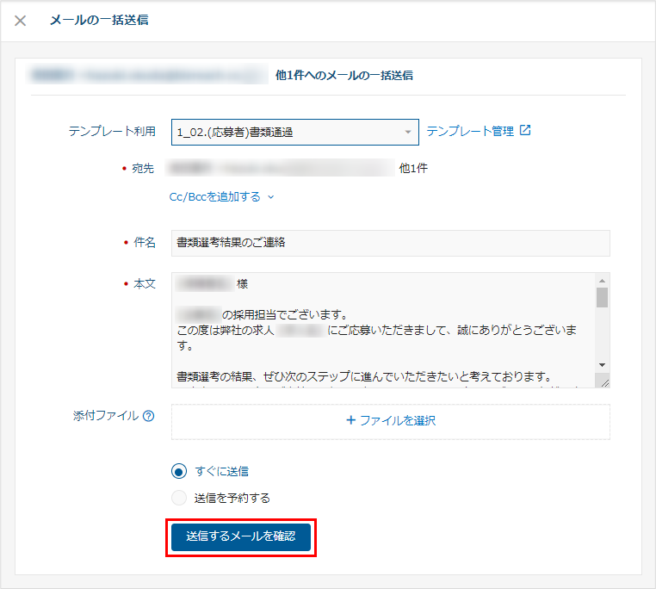
Task: Close the bulk mail dialog with the X
Action: click(x=20, y=21)
